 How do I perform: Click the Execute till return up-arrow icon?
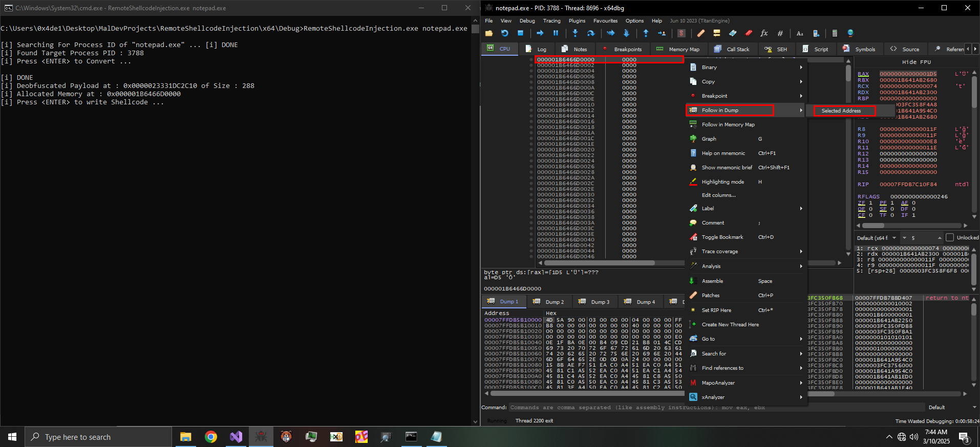click(x=646, y=33)
